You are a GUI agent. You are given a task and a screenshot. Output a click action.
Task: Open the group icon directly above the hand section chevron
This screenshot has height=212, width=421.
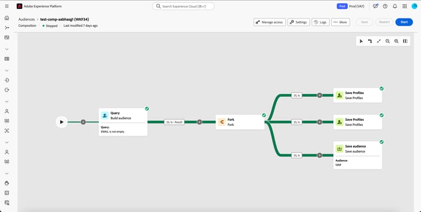point(7,162)
